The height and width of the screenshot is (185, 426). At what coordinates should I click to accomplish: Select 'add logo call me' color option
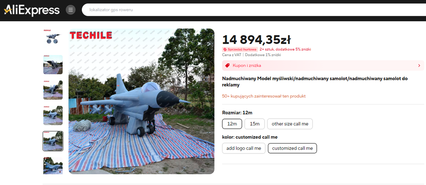[244, 148]
